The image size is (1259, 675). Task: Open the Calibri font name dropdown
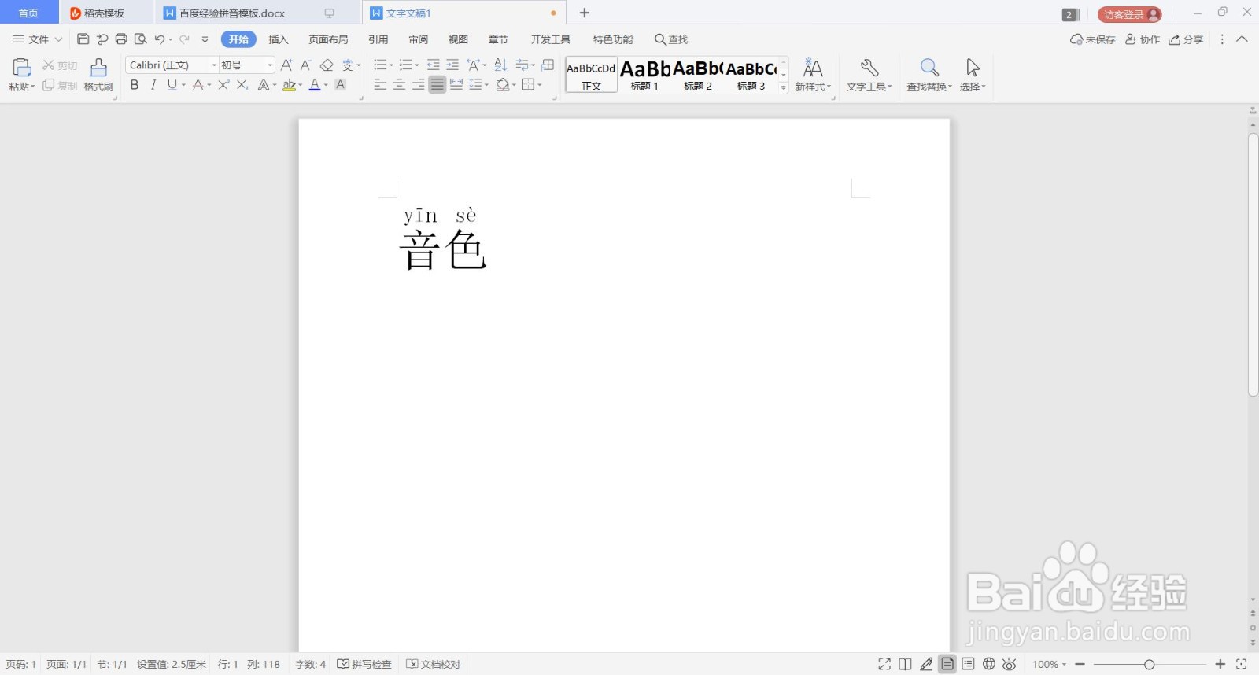[214, 65]
